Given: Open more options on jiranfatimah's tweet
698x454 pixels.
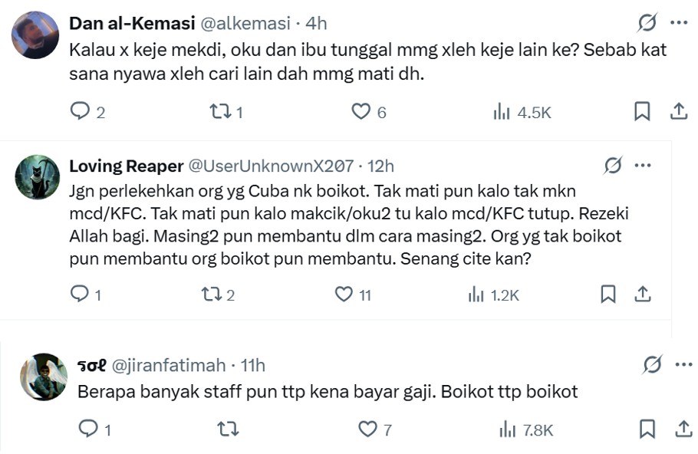Looking at the screenshot, I should pyautogui.click(x=680, y=365).
